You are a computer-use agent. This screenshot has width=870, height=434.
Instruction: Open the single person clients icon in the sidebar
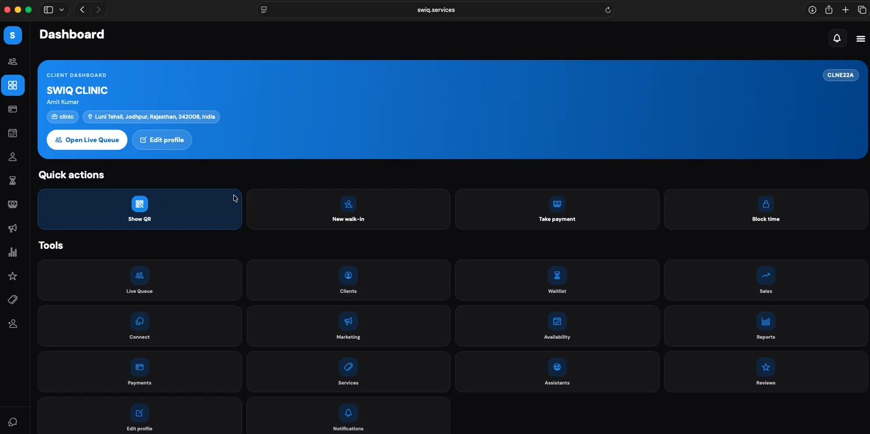pos(13,157)
